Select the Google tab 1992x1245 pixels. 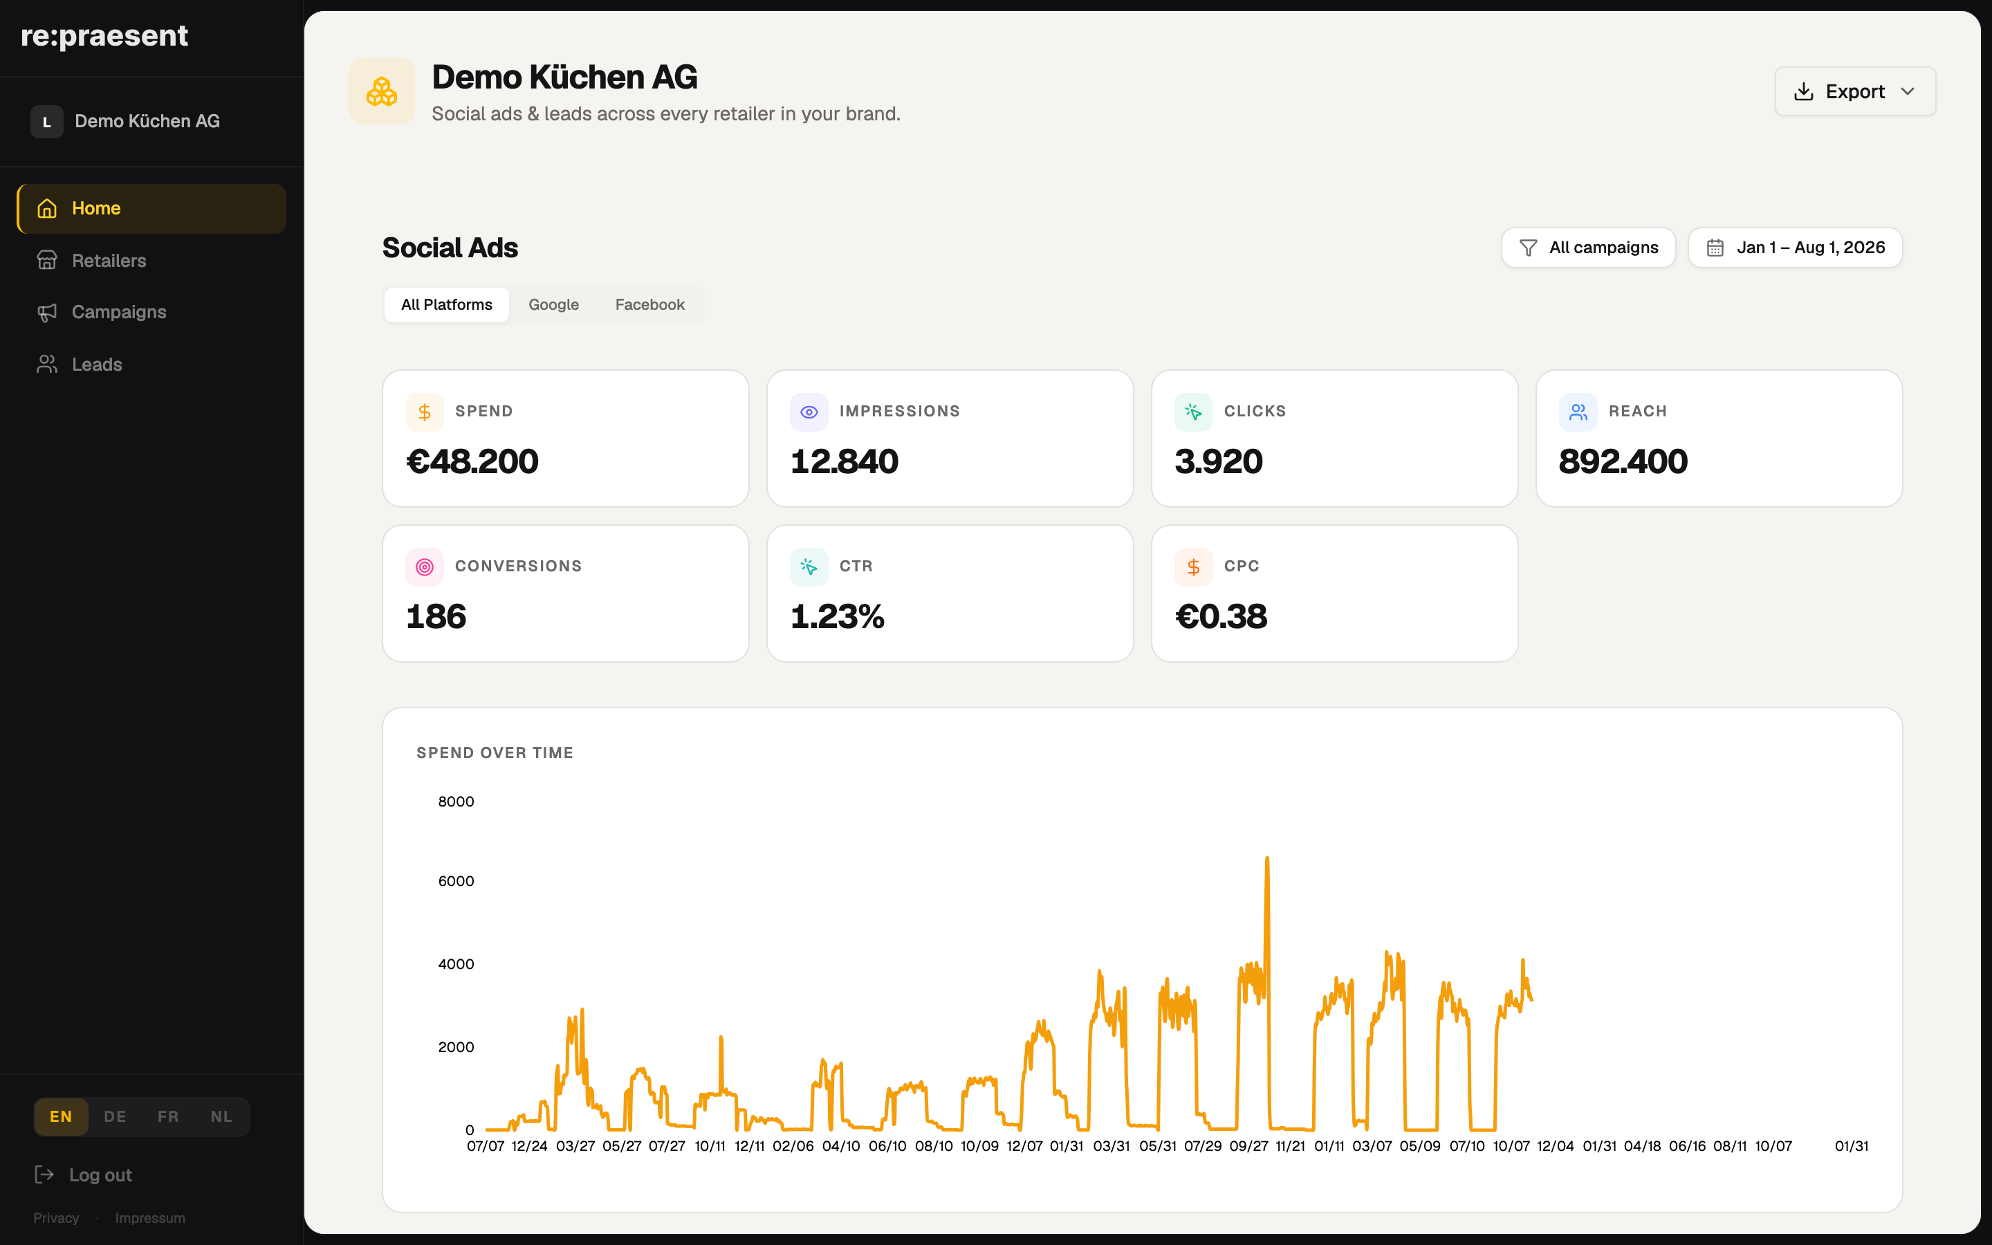[554, 304]
